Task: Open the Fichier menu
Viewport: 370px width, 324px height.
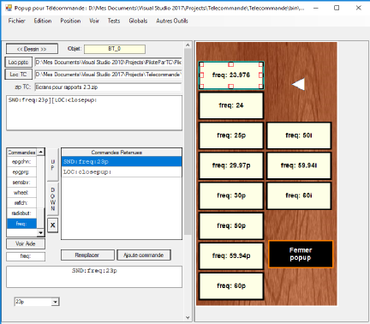Action: pos(17,21)
